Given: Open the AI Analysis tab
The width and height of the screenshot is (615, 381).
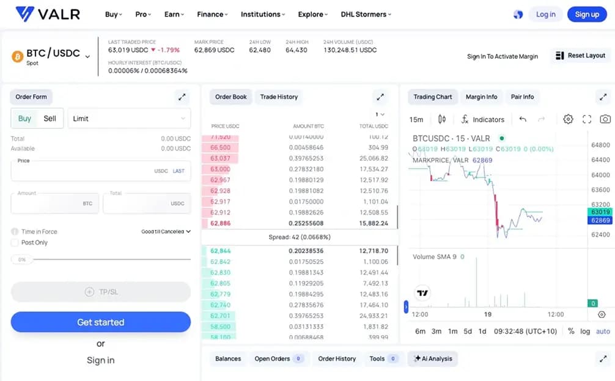Looking at the screenshot, I should tap(433, 358).
